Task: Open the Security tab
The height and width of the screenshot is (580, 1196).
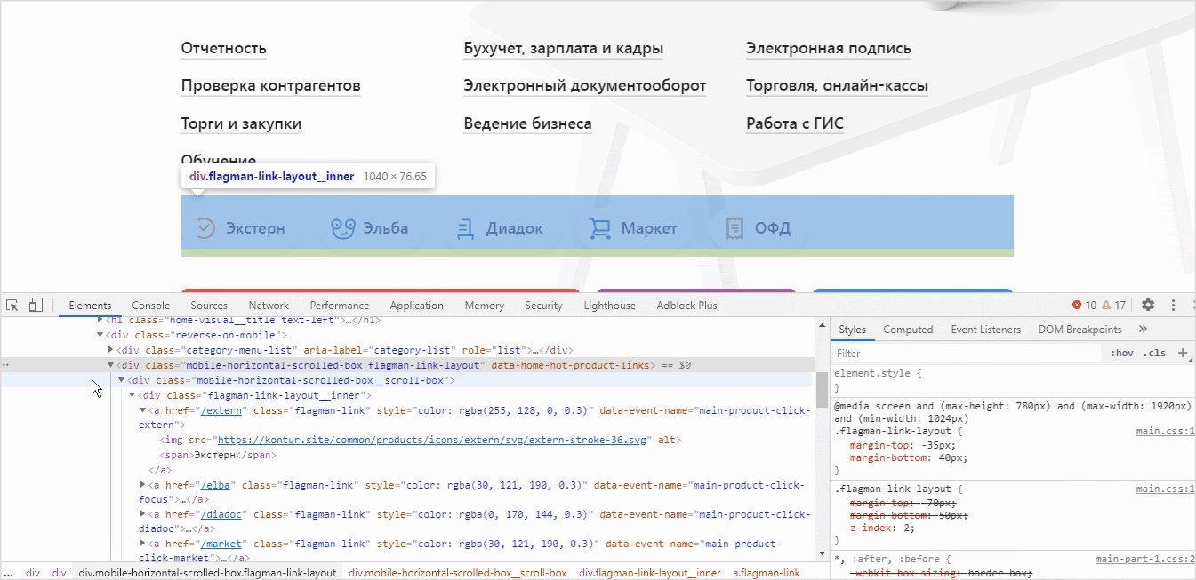Action: pos(543,305)
